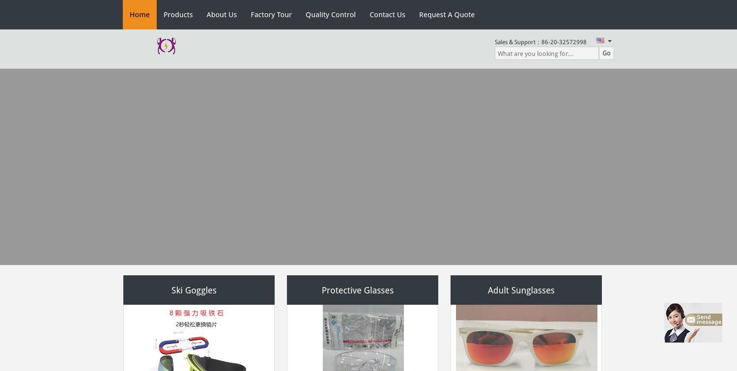Expand the language options next to the flag
Viewport: 737px width, 371px height.
609,41
